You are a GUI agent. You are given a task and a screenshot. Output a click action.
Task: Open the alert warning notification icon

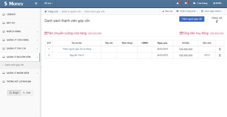[178, 3]
